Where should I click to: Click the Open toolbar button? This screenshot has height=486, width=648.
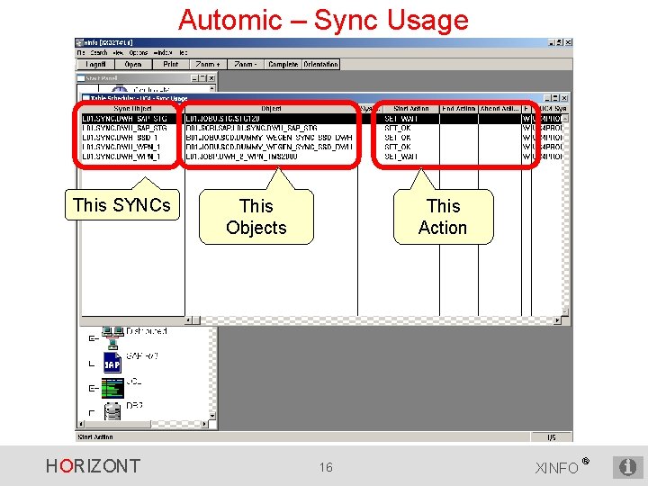pos(133,65)
